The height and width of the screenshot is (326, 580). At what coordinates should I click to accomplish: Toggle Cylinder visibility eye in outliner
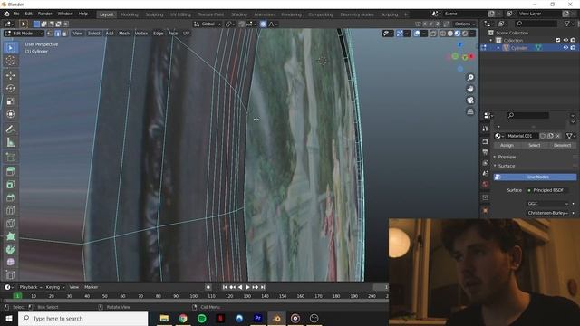pyautogui.click(x=565, y=48)
